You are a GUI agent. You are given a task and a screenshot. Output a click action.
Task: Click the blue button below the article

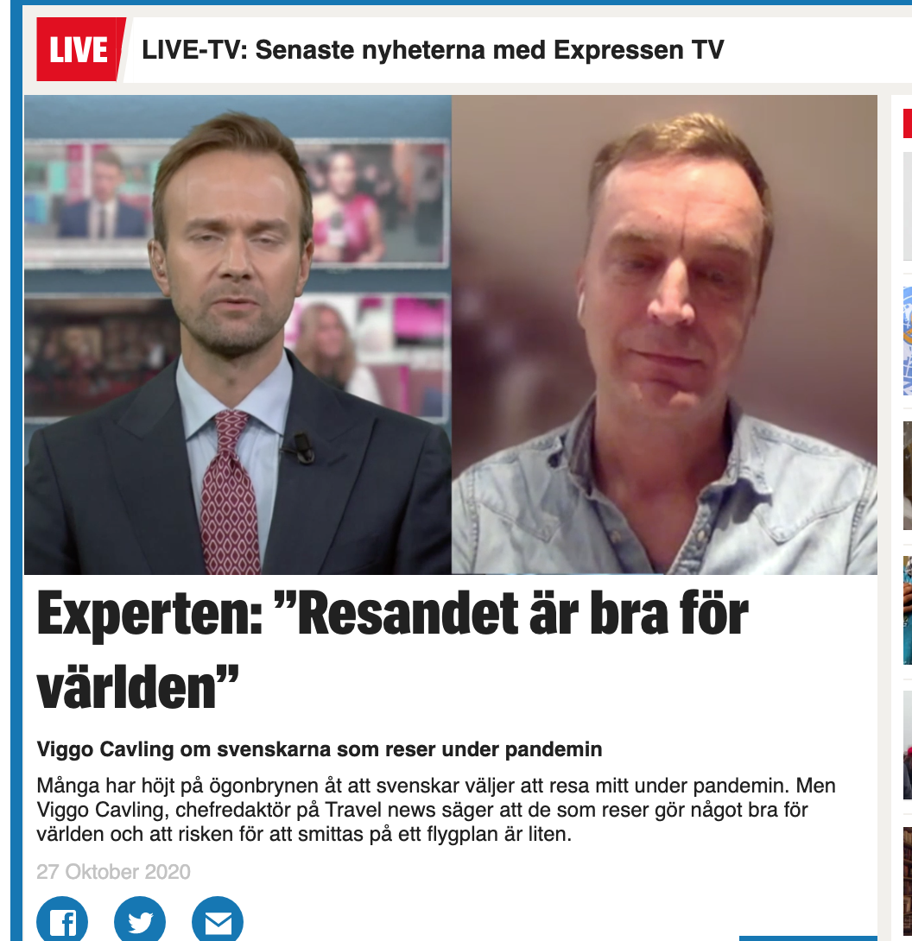click(808, 938)
